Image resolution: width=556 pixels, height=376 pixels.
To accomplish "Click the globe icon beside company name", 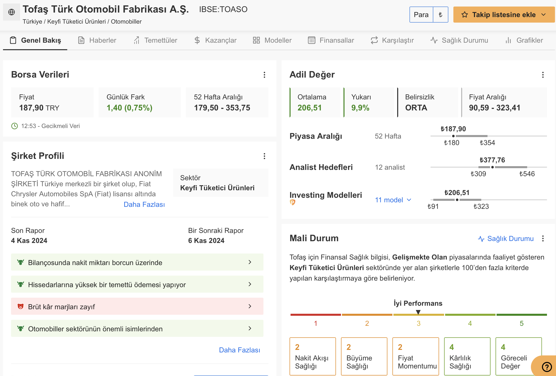I will pos(12,12).
